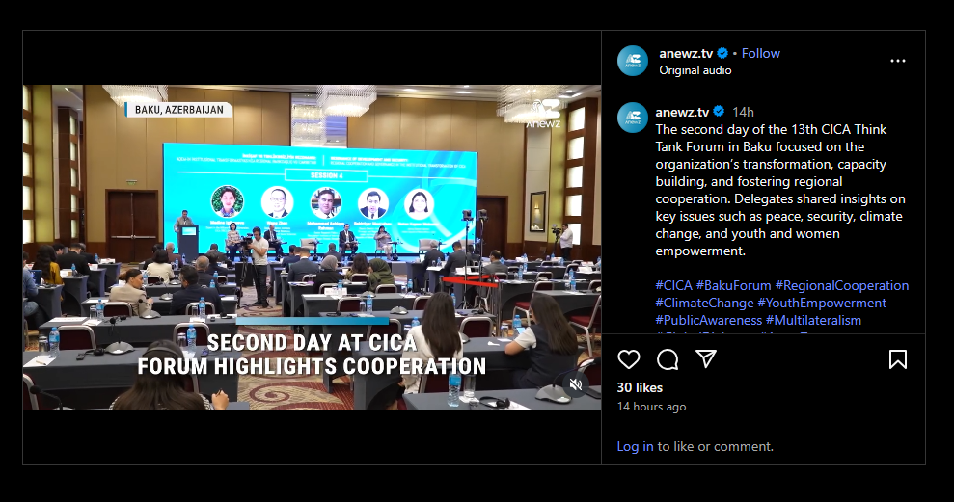
Task: Open the #RegionalCooperation hashtag
Action: coord(842,285)
